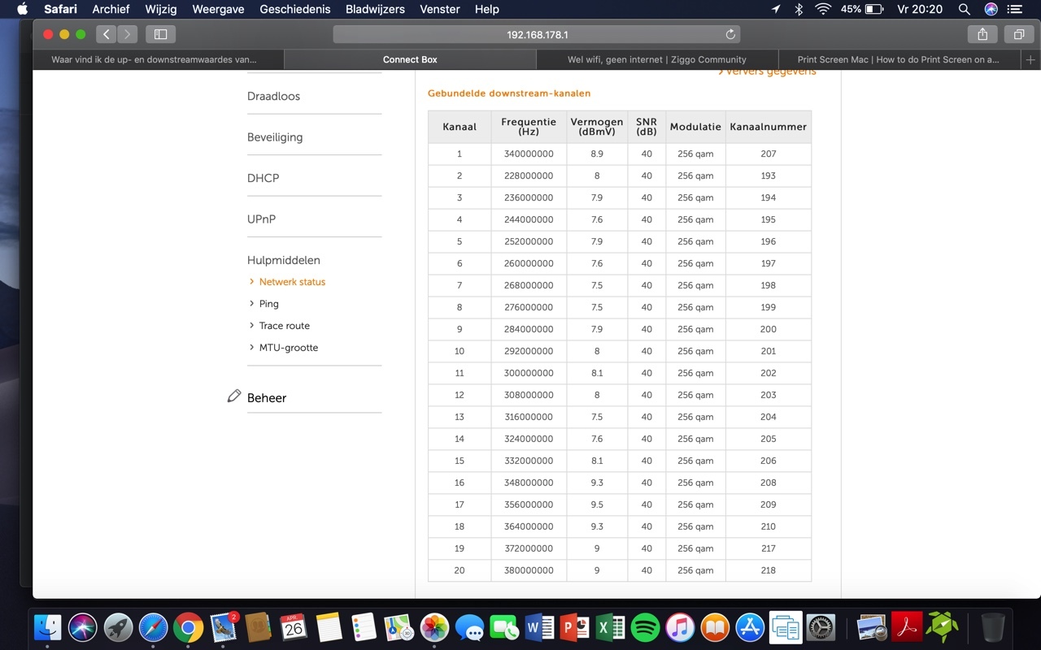Launch Microsoft Excel from dock

tap(610, 627)
